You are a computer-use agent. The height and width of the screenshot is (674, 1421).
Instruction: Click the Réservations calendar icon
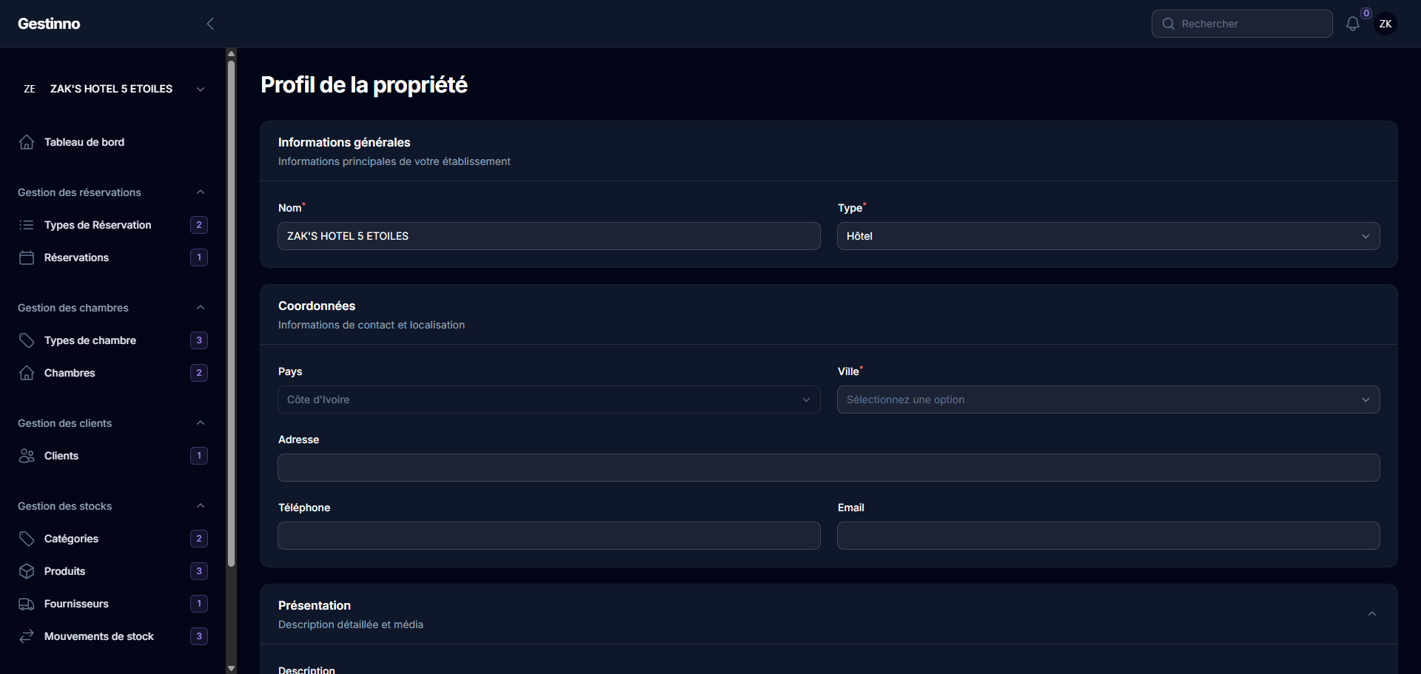27,257
